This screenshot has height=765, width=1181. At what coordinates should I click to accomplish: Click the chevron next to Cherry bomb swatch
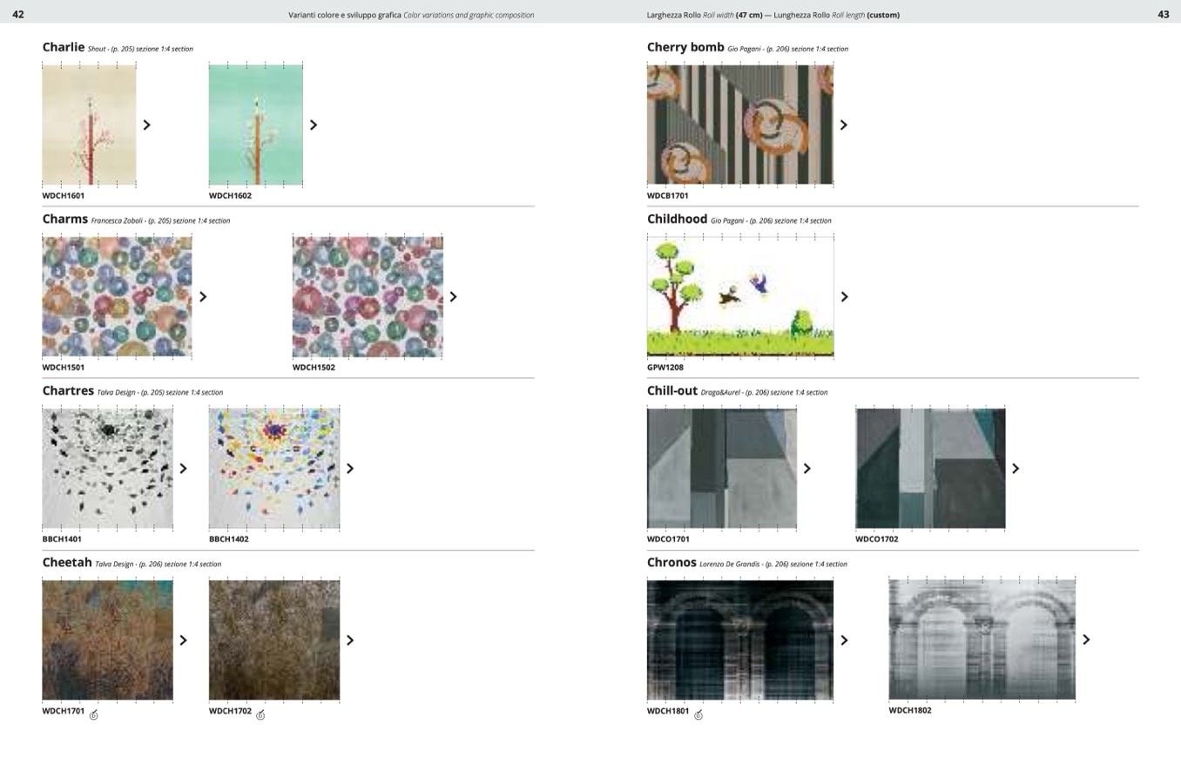click(843, 125)
